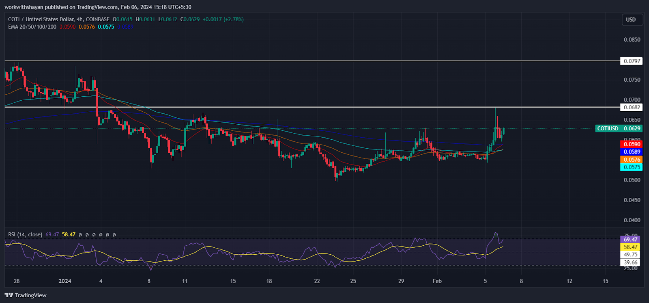
Task: Click the 0.0850 price axis label
Action: 632,39
